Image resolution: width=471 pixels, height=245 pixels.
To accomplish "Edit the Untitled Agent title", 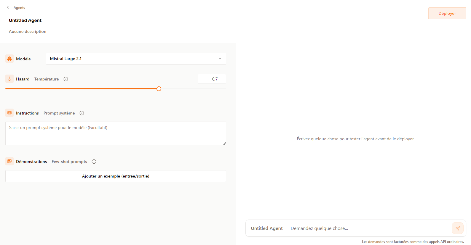I will click(25, 20).
